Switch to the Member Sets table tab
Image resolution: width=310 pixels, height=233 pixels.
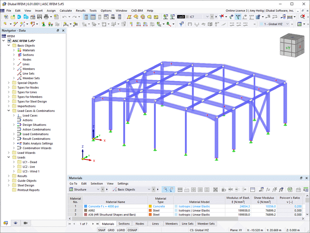pos(206,224)
